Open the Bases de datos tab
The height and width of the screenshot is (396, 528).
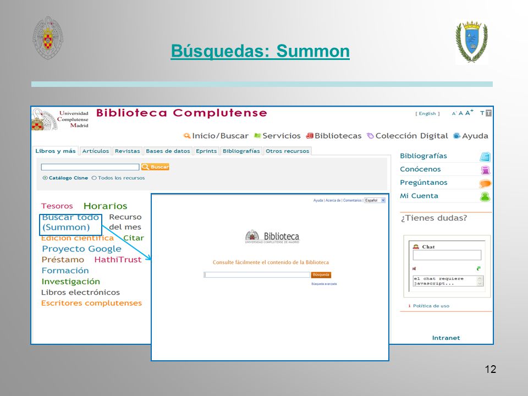[168, 151]
